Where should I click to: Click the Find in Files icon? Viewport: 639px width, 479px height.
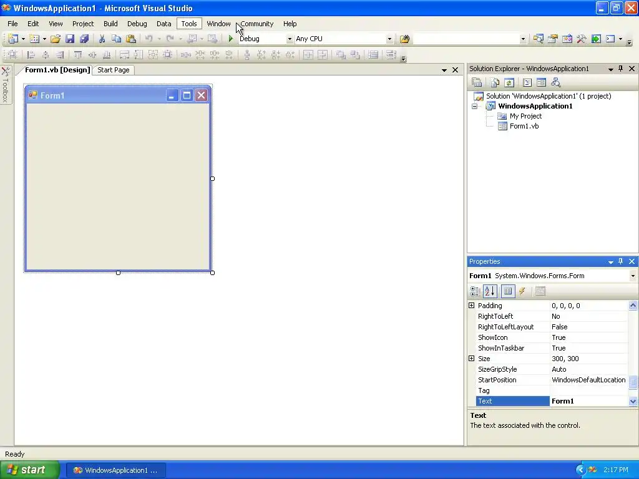tap(404, 39)
